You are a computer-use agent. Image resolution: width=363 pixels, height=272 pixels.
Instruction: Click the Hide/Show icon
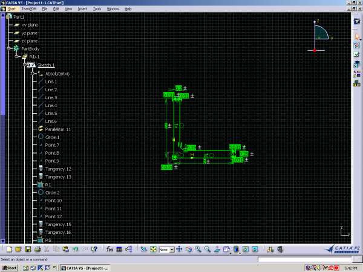tap(246, 249)
